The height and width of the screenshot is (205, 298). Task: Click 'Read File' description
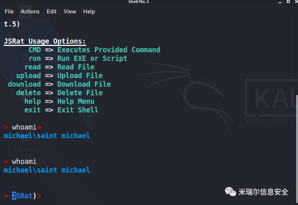click(76, 67)
